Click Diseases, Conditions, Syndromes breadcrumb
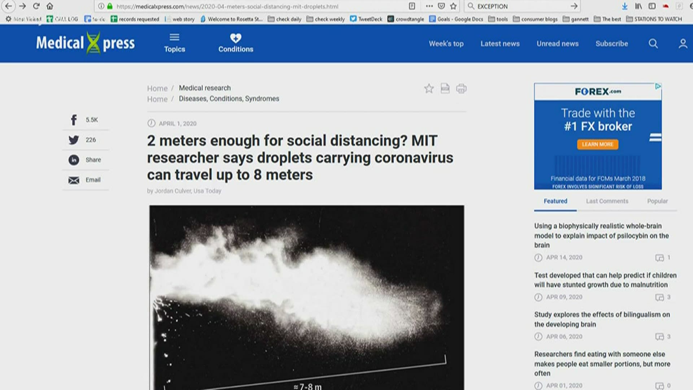 point(229,99)
